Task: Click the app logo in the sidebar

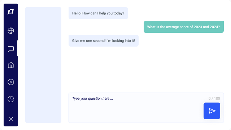Action: point(11,12)
